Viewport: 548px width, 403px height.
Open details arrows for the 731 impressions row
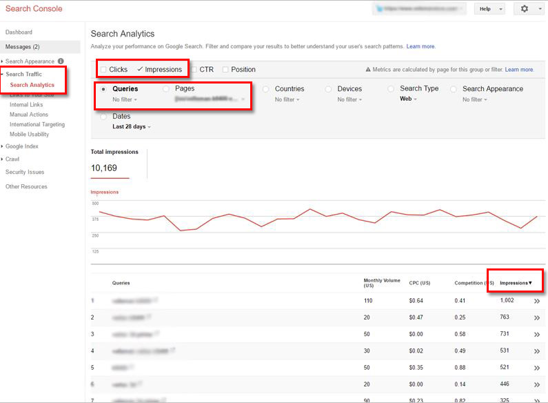click(x=537, y=335)
